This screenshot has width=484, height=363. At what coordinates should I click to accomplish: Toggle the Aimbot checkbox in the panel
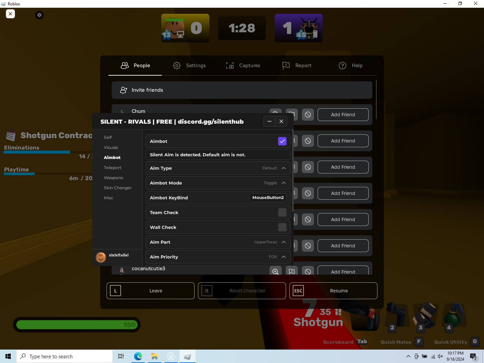coord(282,141)
